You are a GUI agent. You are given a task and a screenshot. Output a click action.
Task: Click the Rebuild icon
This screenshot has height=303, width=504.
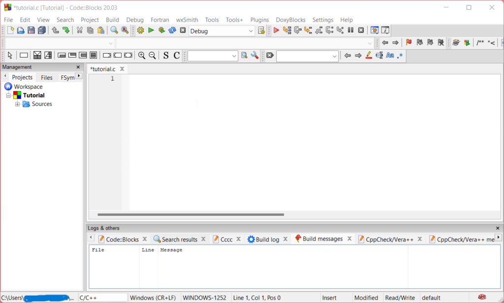[x=172, y=31]
